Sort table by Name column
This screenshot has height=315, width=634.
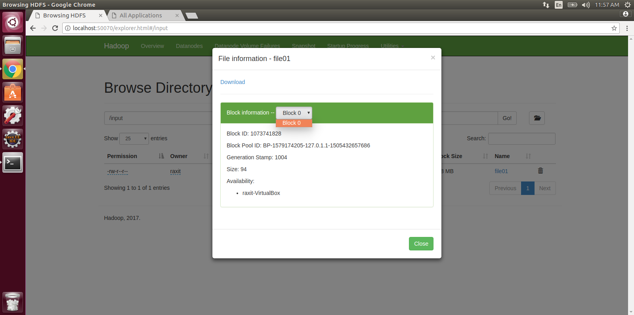point(512,156)
